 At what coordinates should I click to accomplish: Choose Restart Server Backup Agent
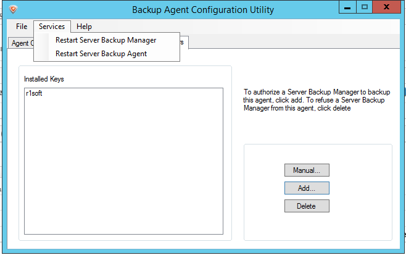[x=101, y=54]
